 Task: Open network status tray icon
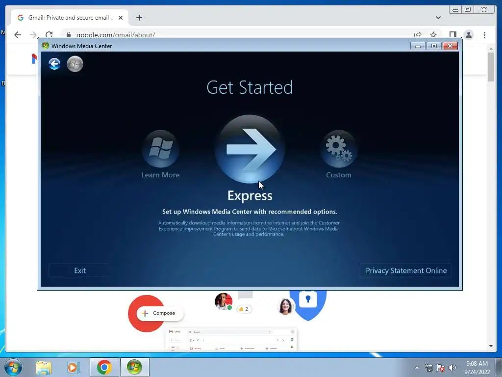pyautogui.click(x=428, y=368)
